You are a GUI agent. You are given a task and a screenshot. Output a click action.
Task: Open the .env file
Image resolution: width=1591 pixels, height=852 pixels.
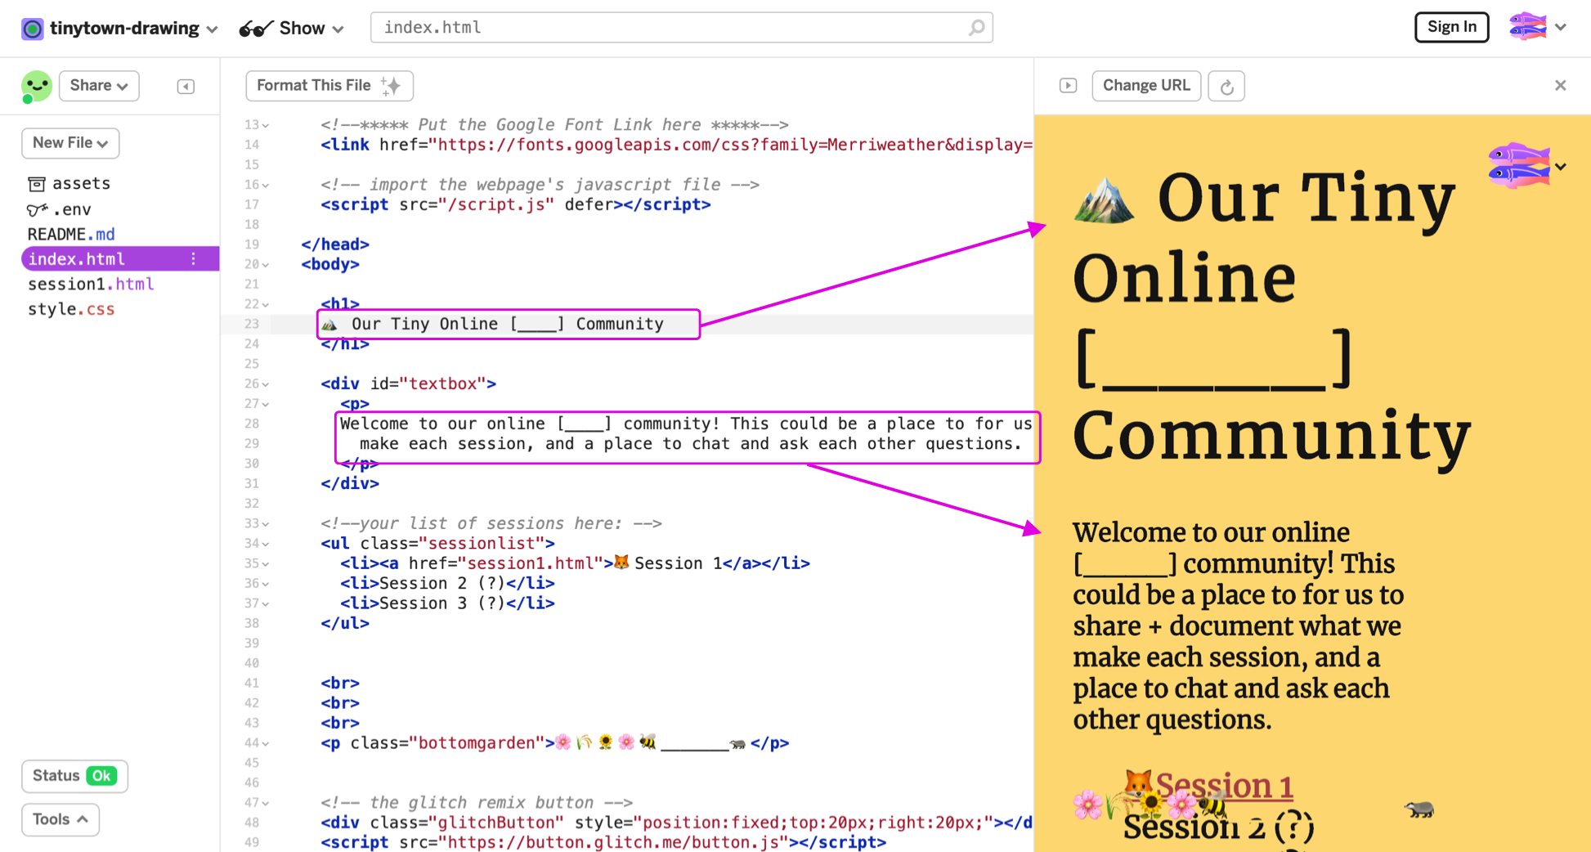pos(71,209)
